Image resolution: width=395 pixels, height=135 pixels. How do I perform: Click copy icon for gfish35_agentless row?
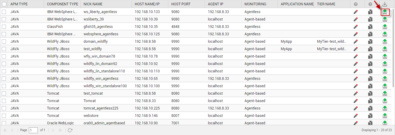[x=370, y=27]
